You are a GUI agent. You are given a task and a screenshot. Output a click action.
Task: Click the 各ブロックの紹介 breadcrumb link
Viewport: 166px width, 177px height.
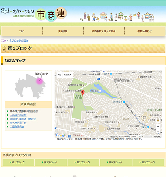(19, 41)
